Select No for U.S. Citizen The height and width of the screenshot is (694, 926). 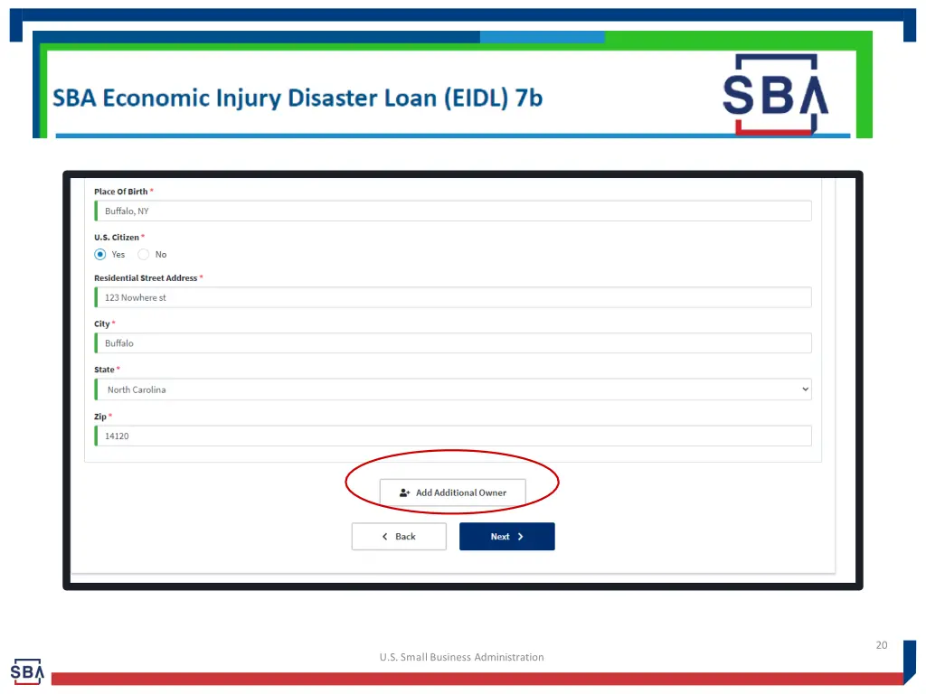(x=144, y=254)
